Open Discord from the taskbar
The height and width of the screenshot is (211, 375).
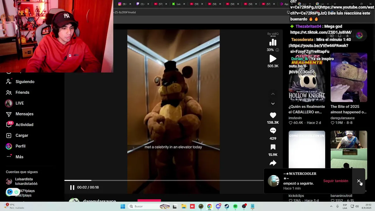point(218,206)
